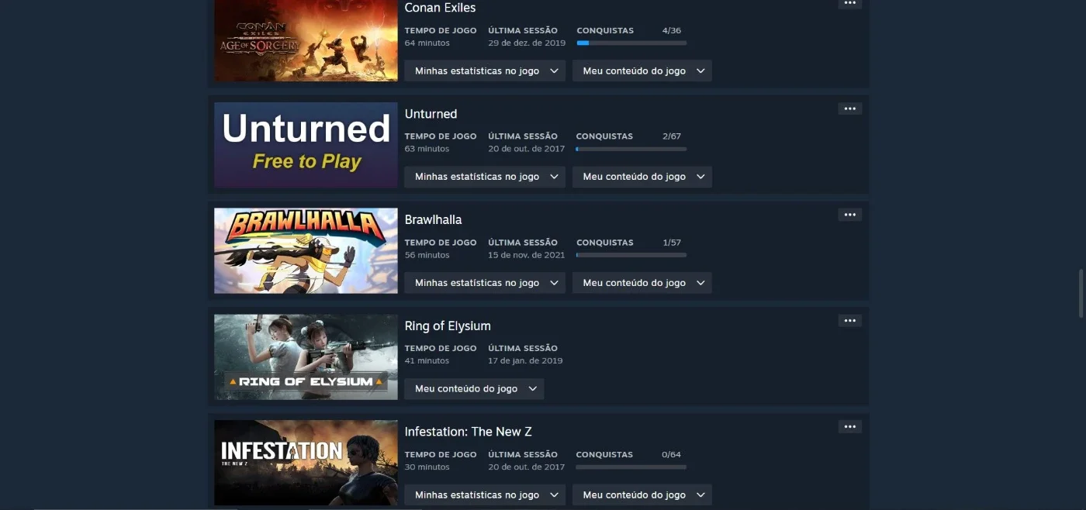The width and height of the screenshot is (1086, 510).
Task: Open the Brawlhalla game title link
Action: [x=433, y=220]
